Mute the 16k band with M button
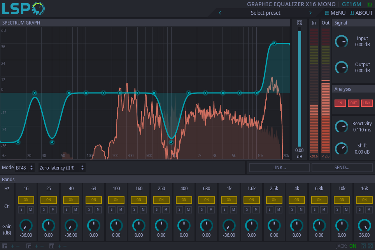 pos(369,210)
